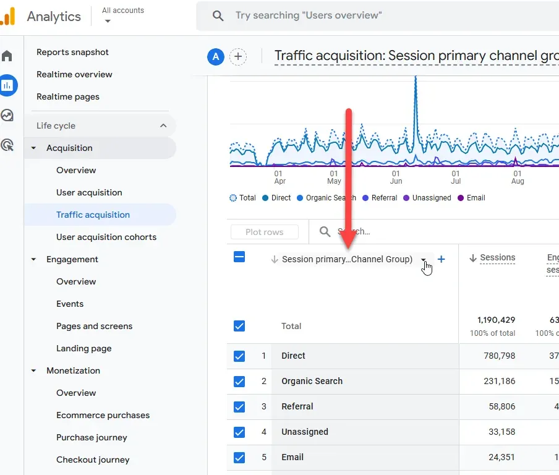This screenshot has height=475, width=559.
Task: Click the Google Analytics logo
Action: [x=8, y=17]
